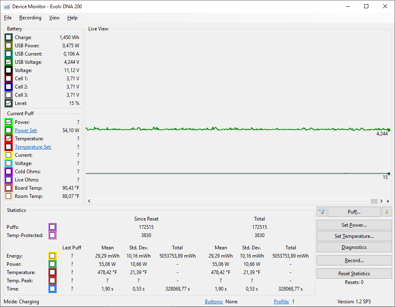Click the cursor selection icon beside Puff

tap(321, 212)
